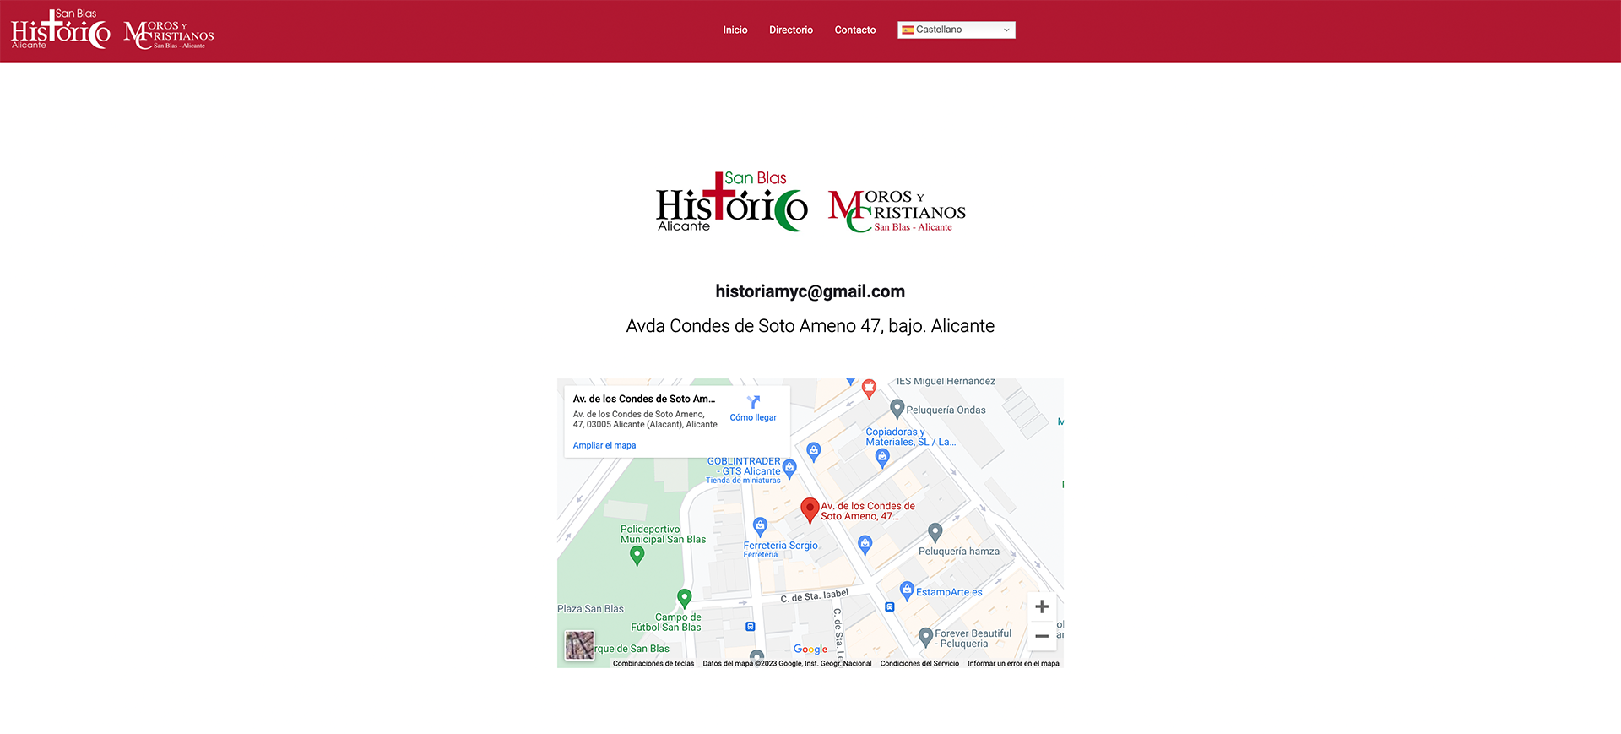Click the historiamyc@gmail.com email text
Image resolution: width=1621 pixels, height=734 pixels.
click(810, 291)
